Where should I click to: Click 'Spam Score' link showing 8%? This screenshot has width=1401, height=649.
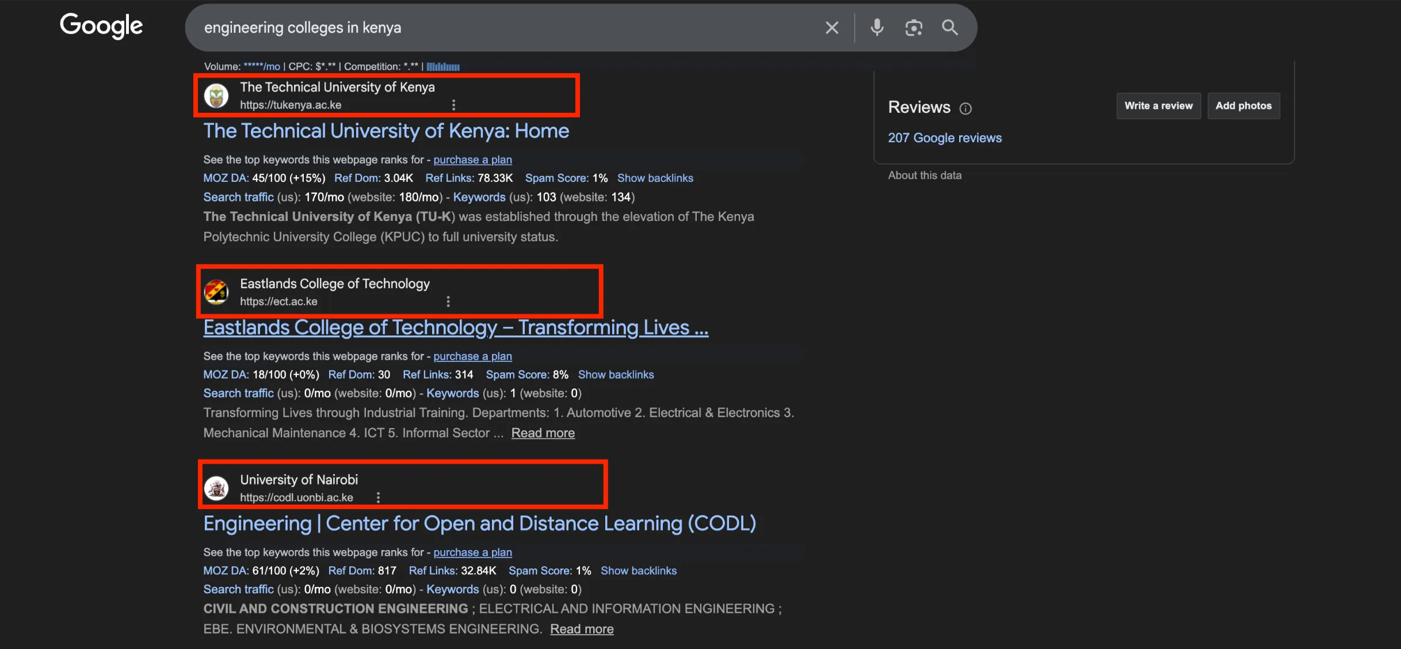[x=518, y=375]
